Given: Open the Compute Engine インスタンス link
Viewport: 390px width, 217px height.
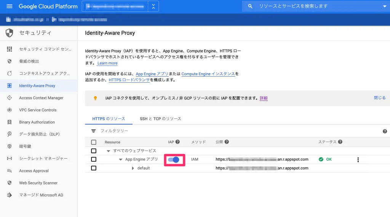Looking at the screenshot, I should click(208, 74).
